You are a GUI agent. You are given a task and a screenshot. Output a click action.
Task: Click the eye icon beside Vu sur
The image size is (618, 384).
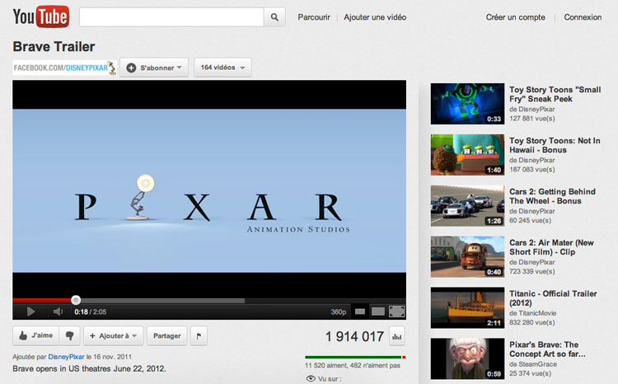pos(311,378)
